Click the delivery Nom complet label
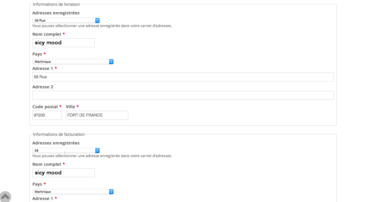This screenshot has height=202, width=368. [x=47, y=34]
